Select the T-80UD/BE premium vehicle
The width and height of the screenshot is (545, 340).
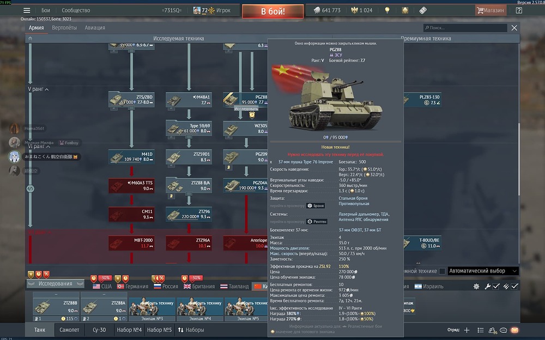(x=422, y=243)
